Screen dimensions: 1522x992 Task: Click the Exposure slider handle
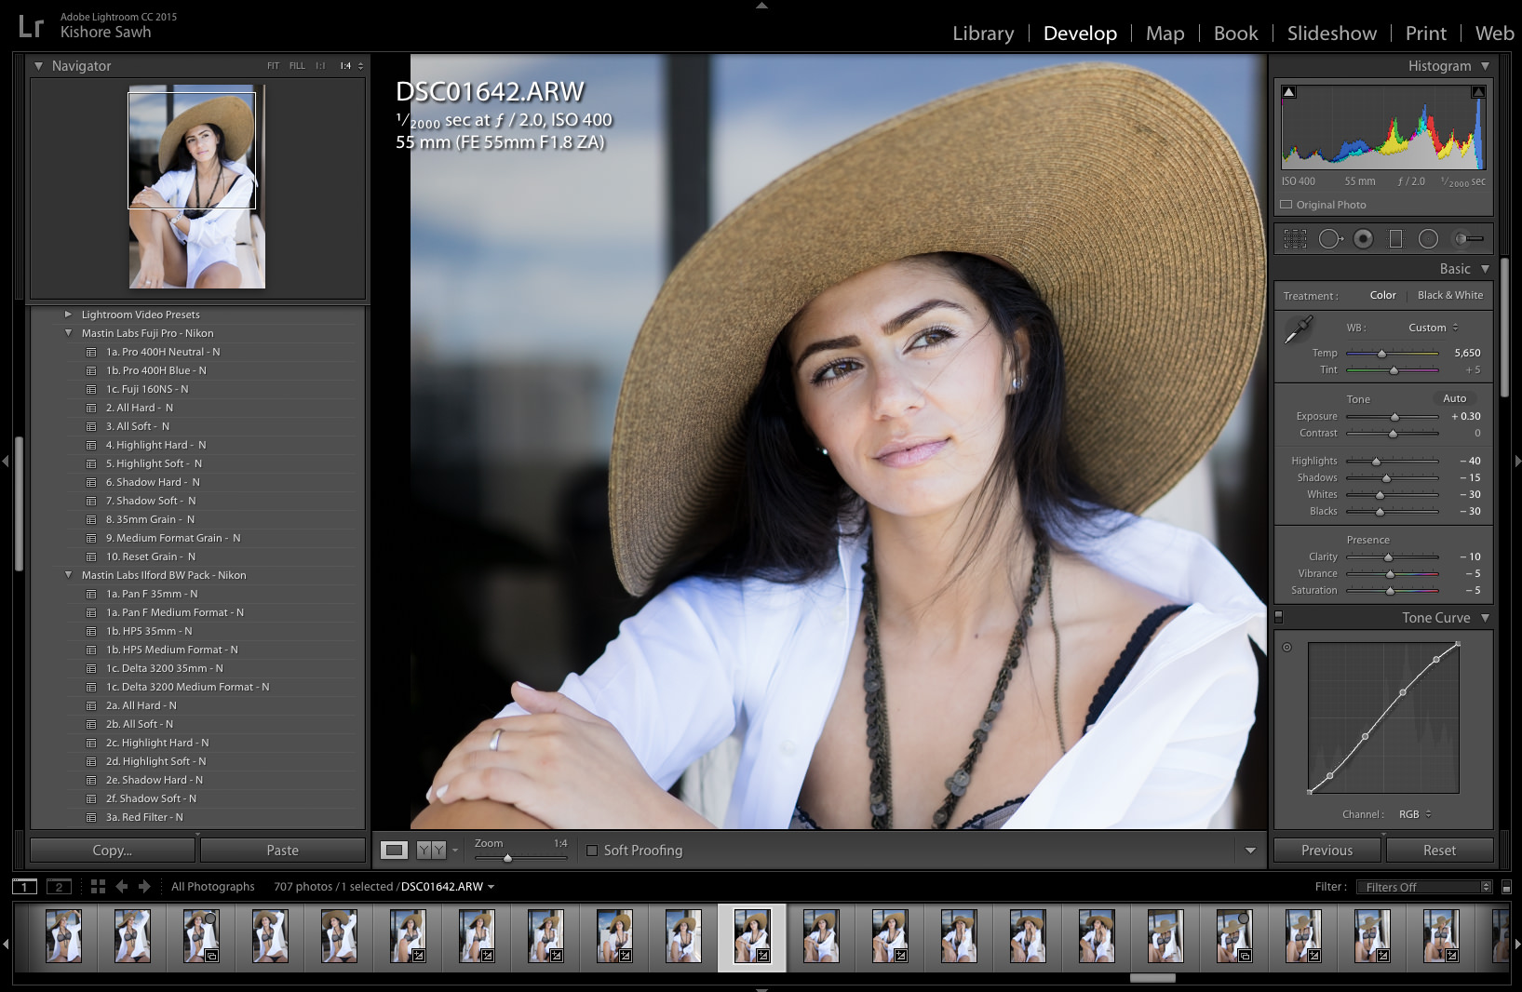pos(1394,417)
